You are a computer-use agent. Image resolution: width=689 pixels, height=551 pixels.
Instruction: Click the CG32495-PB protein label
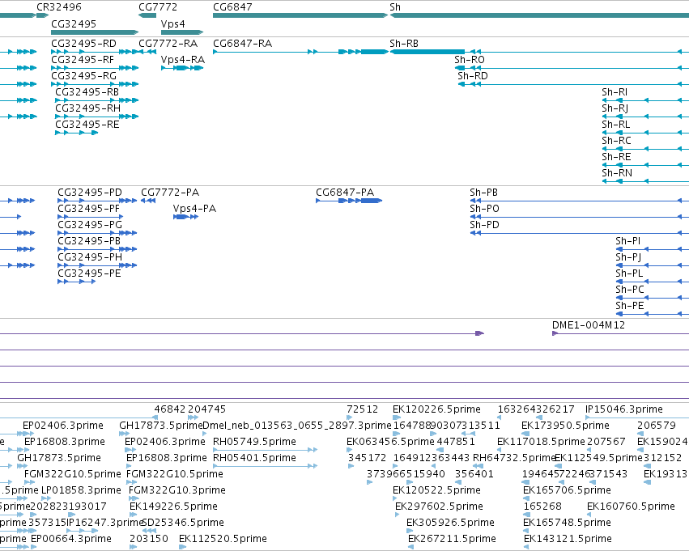tap(89, 241)
